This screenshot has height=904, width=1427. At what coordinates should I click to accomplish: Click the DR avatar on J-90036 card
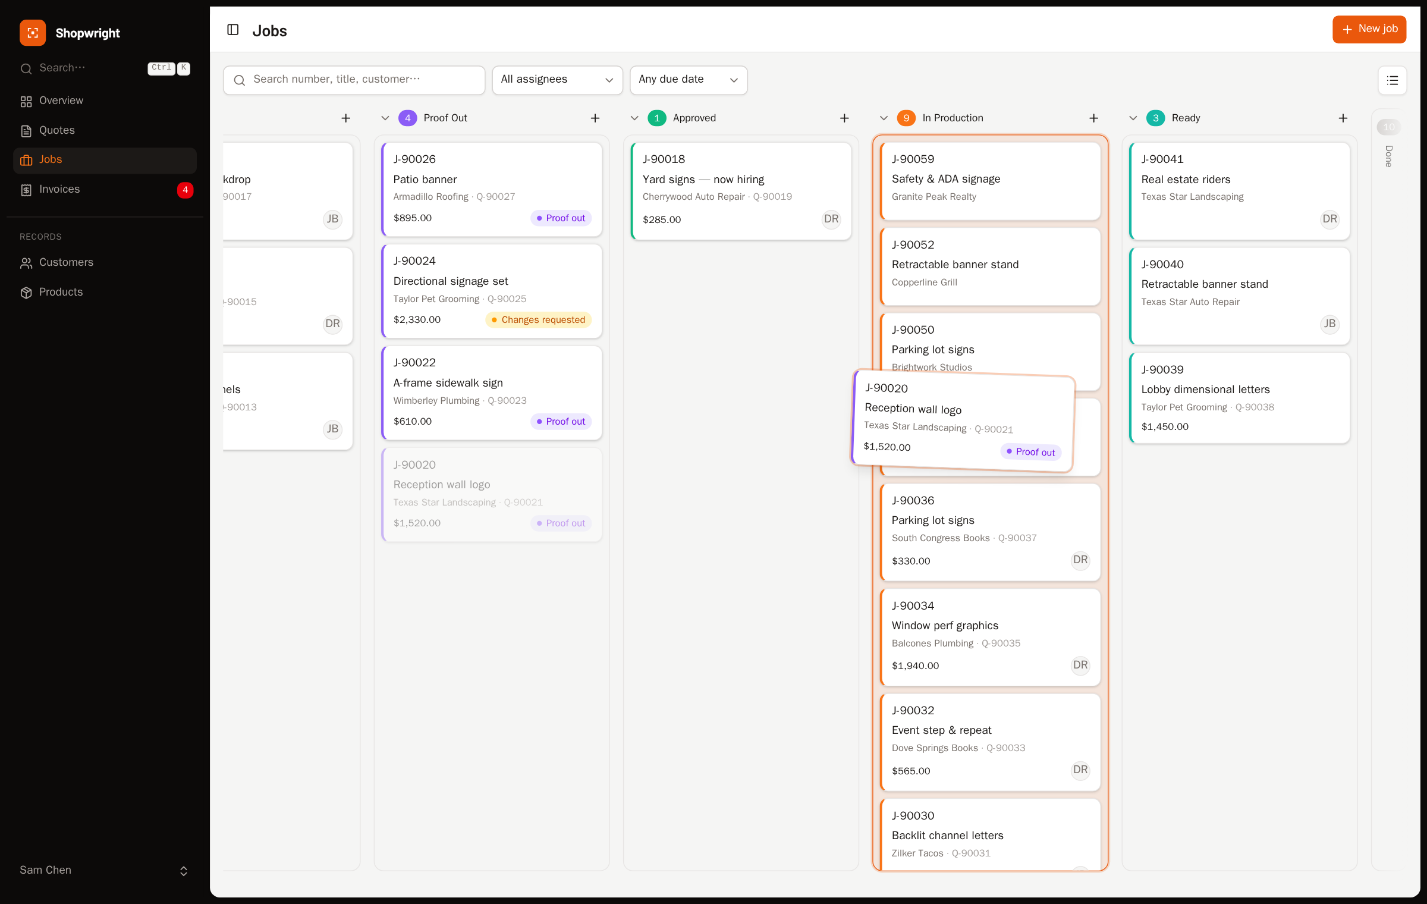(x=1080, y=560)
